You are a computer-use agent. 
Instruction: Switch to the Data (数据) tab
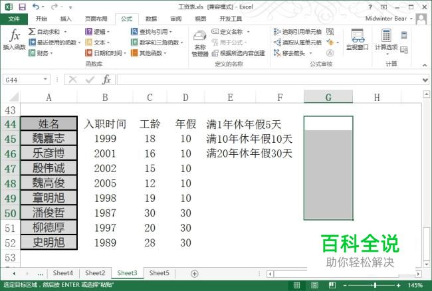[151, 19]
